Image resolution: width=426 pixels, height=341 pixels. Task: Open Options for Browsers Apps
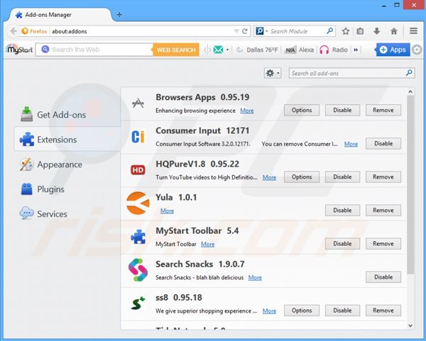pyautogui.click(x=302, y=110)
